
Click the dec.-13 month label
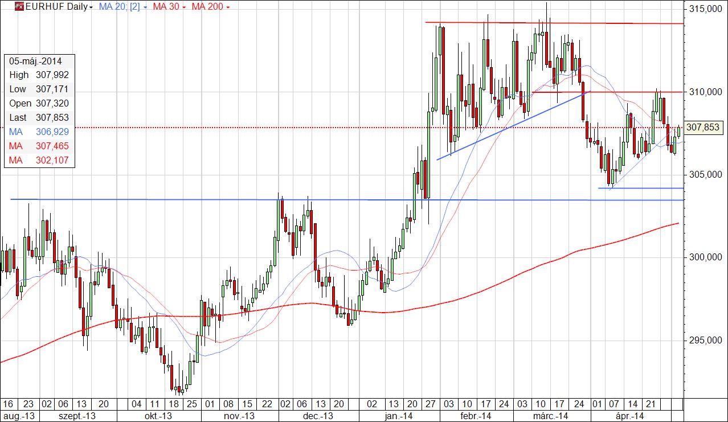(x=319, y=416)
